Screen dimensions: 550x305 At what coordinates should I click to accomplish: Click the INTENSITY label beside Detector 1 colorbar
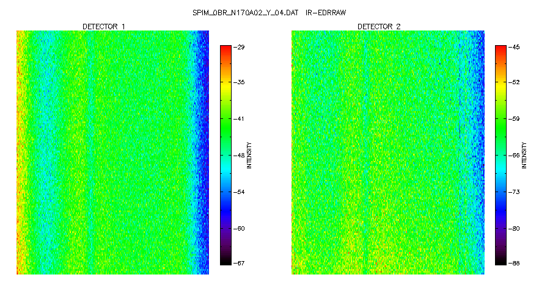point(249,155)
